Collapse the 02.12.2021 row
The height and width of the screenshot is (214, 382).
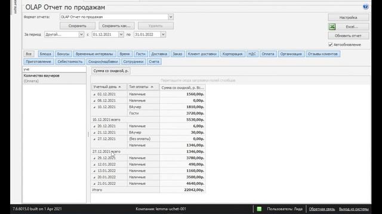click(x=94, y=95)
